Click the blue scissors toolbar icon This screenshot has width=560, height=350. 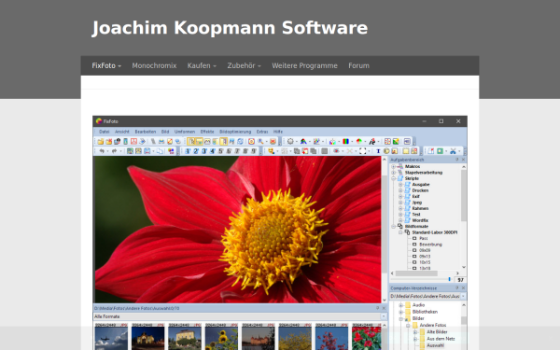(453, 151)
